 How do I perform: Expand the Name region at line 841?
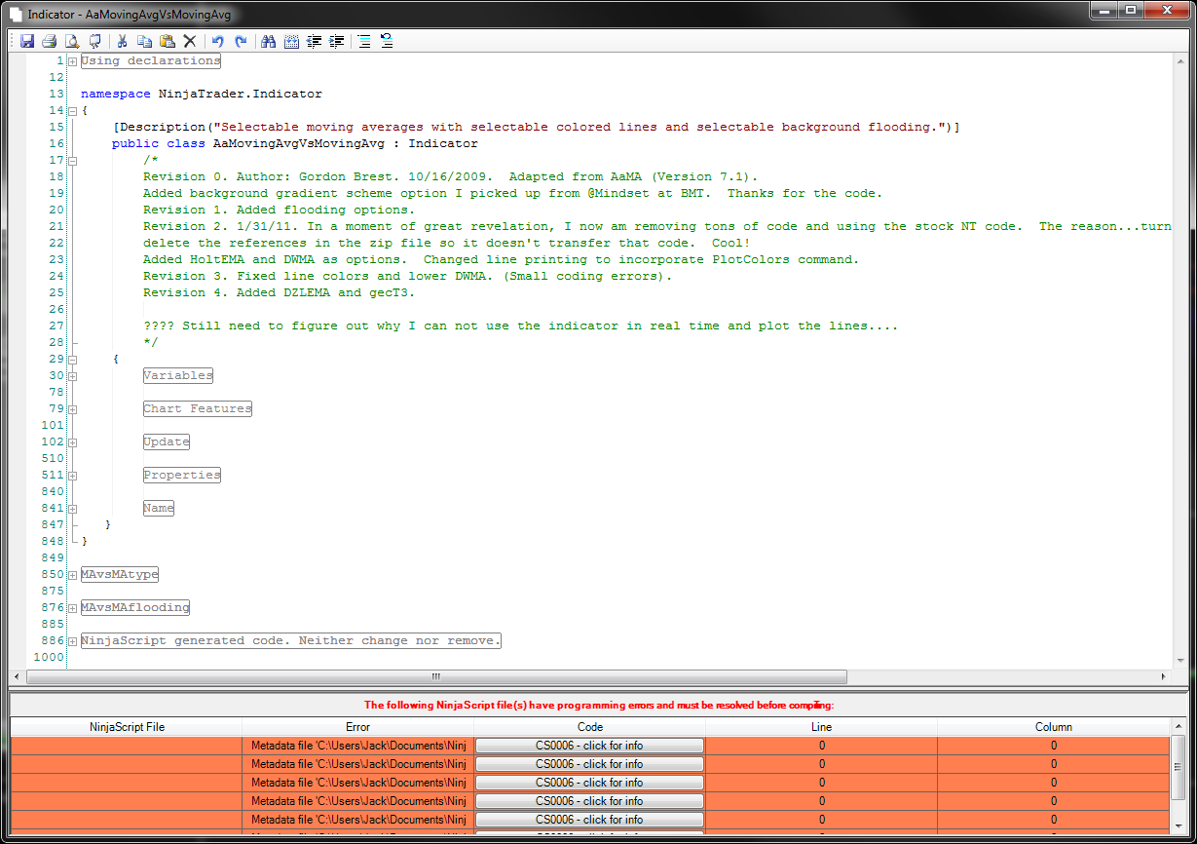(x=73, y=509)
